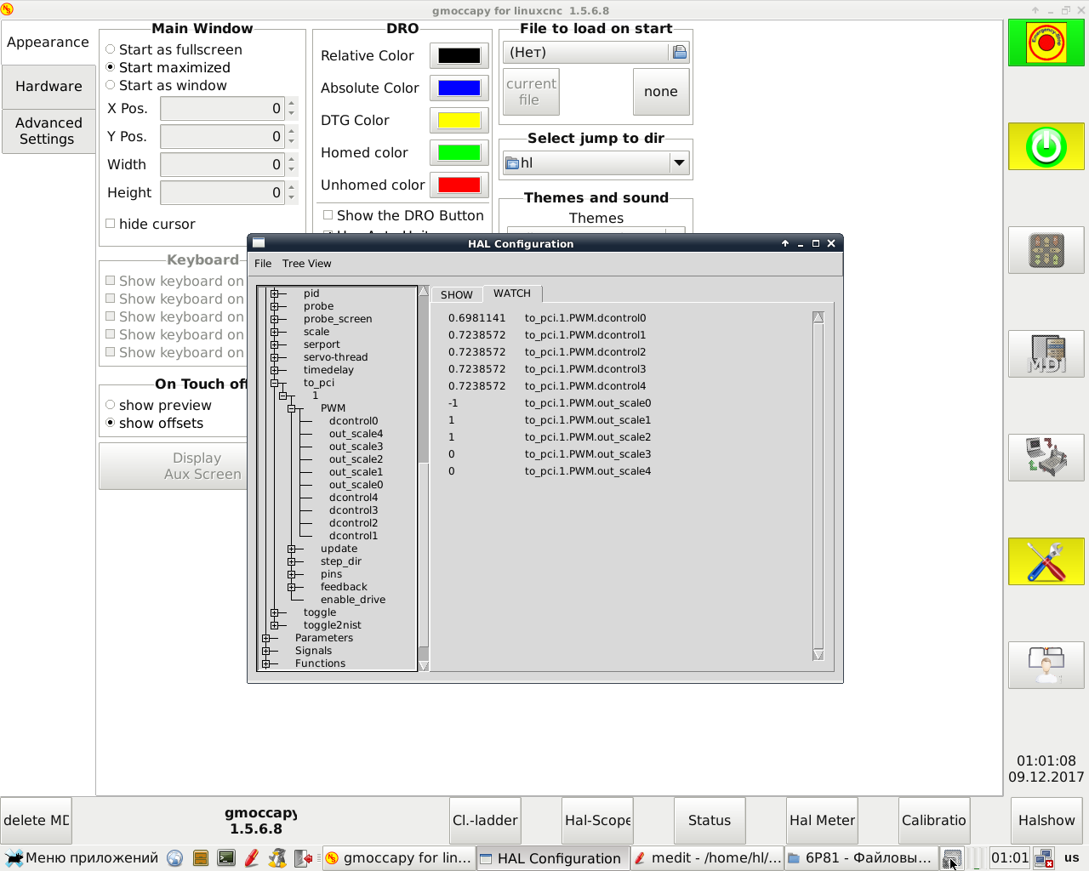Pick the Homed color green swatch
The height and width of the screenshot is (871, 1089).
click(x=459, y=153)
